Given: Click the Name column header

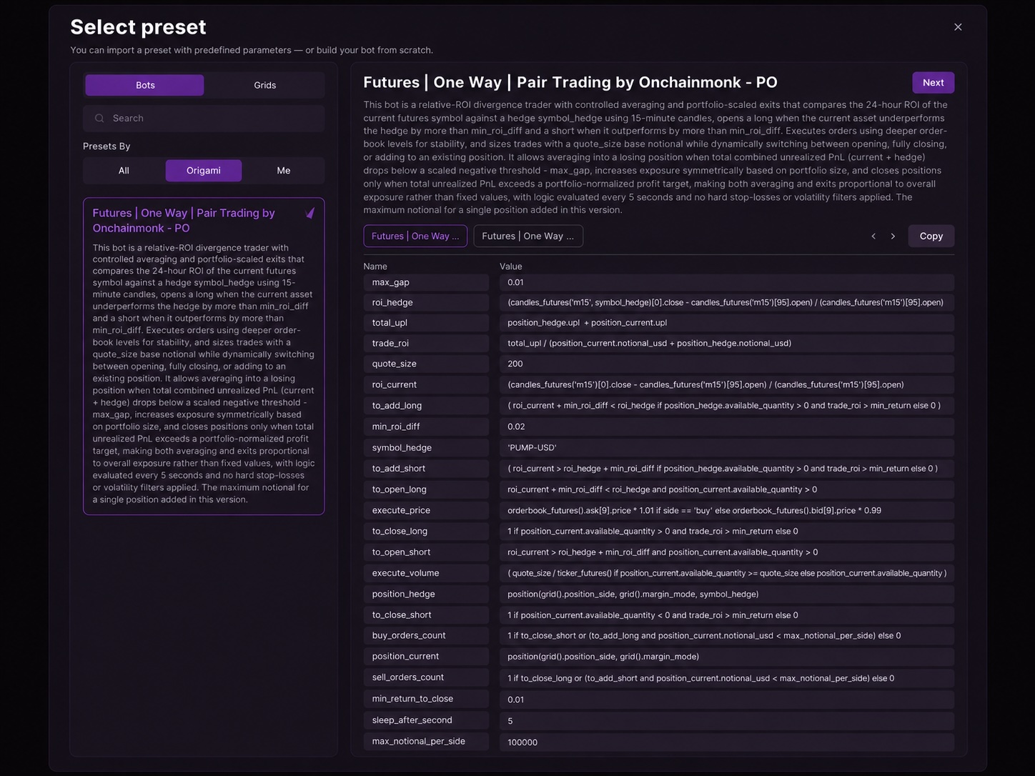Looking at the screenshot, I should [x=375, y=267].
